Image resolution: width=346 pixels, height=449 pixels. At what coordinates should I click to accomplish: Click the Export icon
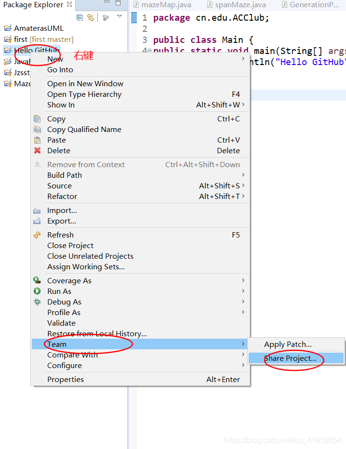(37, 221)
